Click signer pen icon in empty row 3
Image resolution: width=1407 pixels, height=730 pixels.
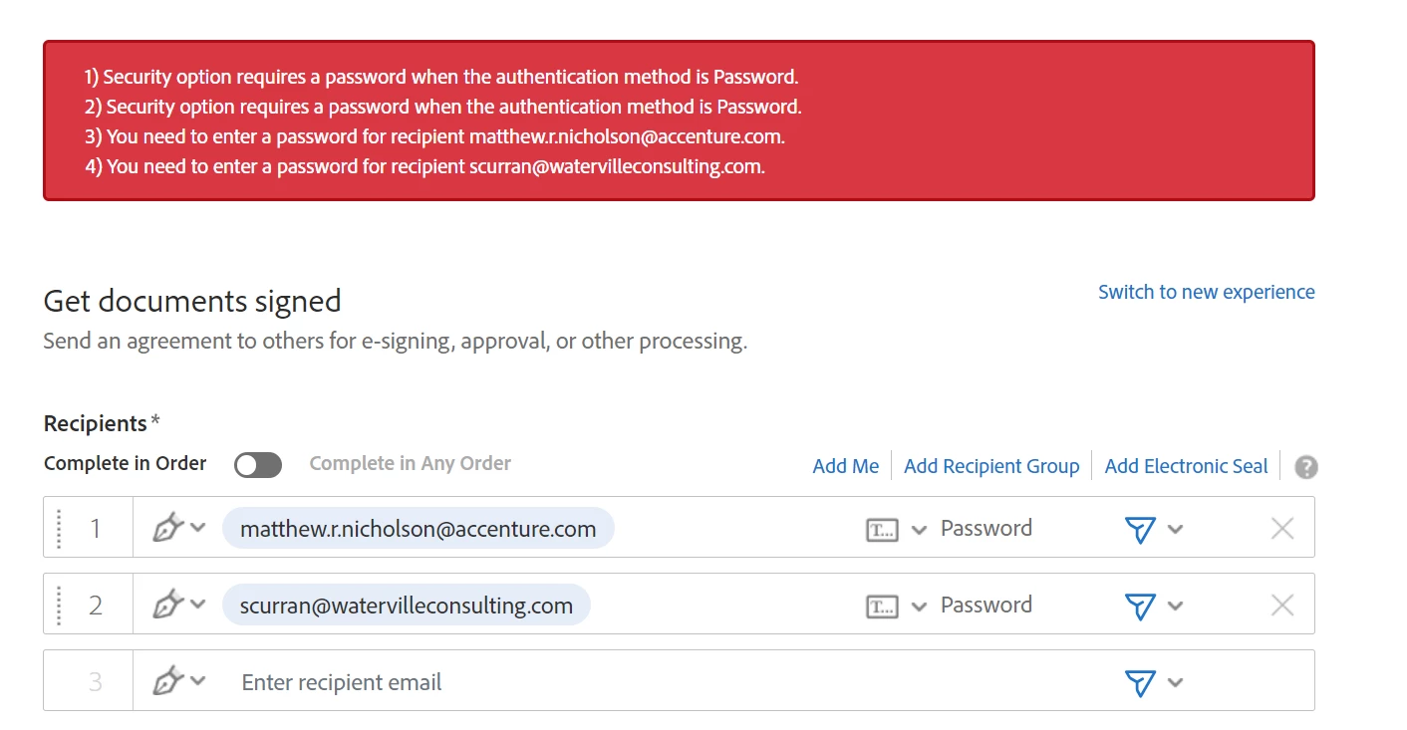click(x=168, y=681)
